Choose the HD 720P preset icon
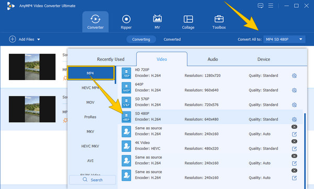314x189 pixels. point(126,73)
